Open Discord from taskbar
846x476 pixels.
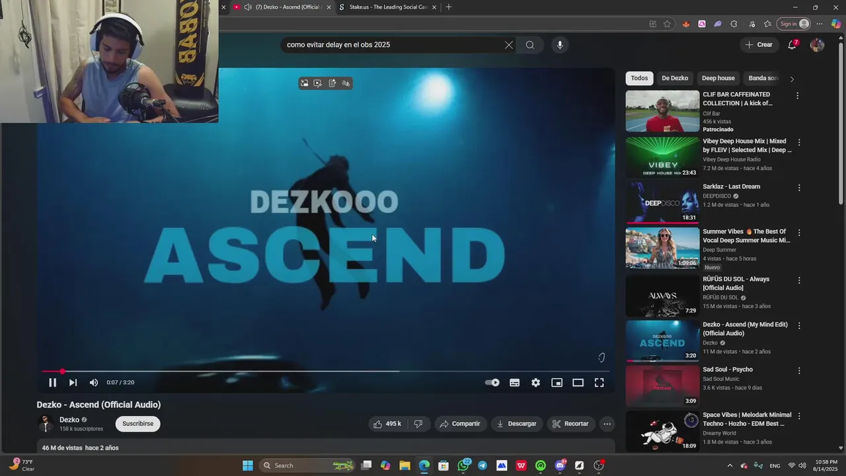click(x=560, y=465)
